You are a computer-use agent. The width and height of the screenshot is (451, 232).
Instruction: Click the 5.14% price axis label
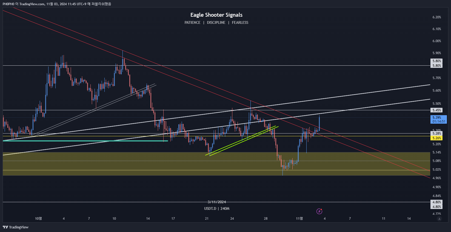coord(437,152)
